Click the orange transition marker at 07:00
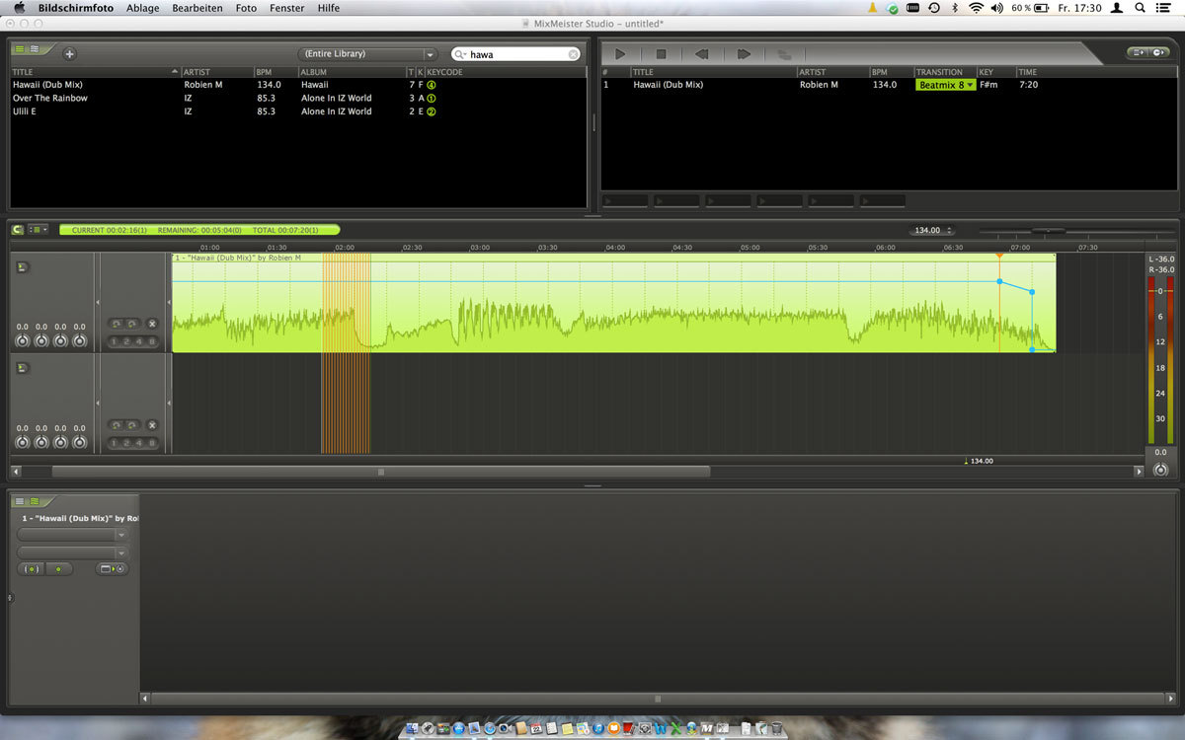1185x740 pixels. tap(999, 258)
